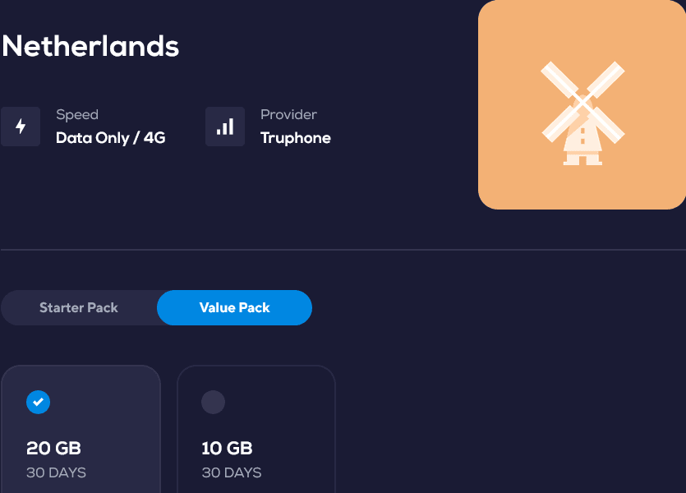
Task: Click the Provider label
Action: click(288, 115)
